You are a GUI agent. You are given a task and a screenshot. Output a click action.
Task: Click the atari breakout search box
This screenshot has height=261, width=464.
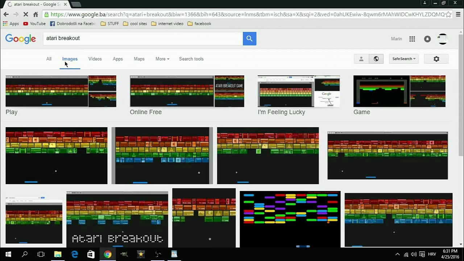(143, 38)
